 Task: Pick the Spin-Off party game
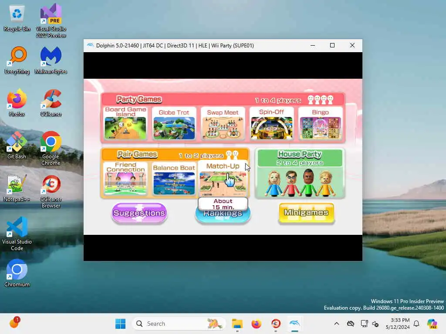click(x=272, y=123)
